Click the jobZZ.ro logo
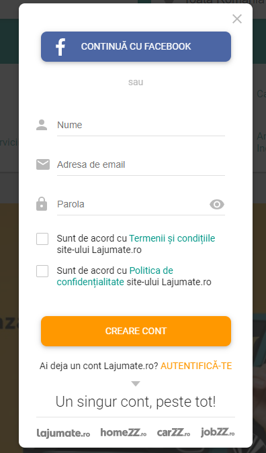This screenshot has height=453, width=266. (x=218, y=432)
